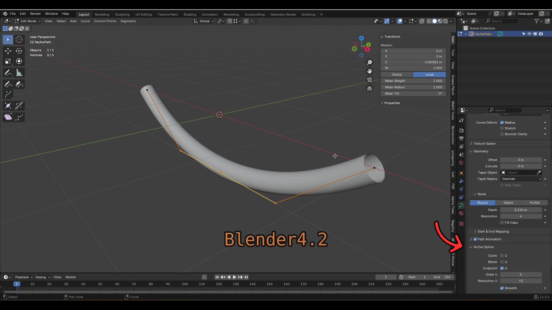Toggle the Path Animation checkbox
The image size is (552, 310).
point(475,239)
